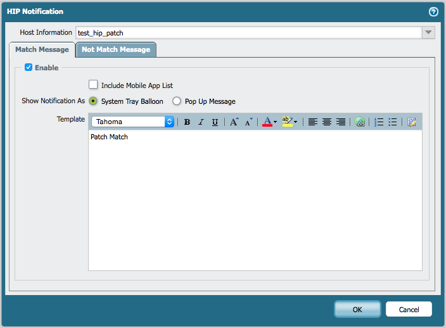
Task: Click into the template text area
Action: pos(255,200)
